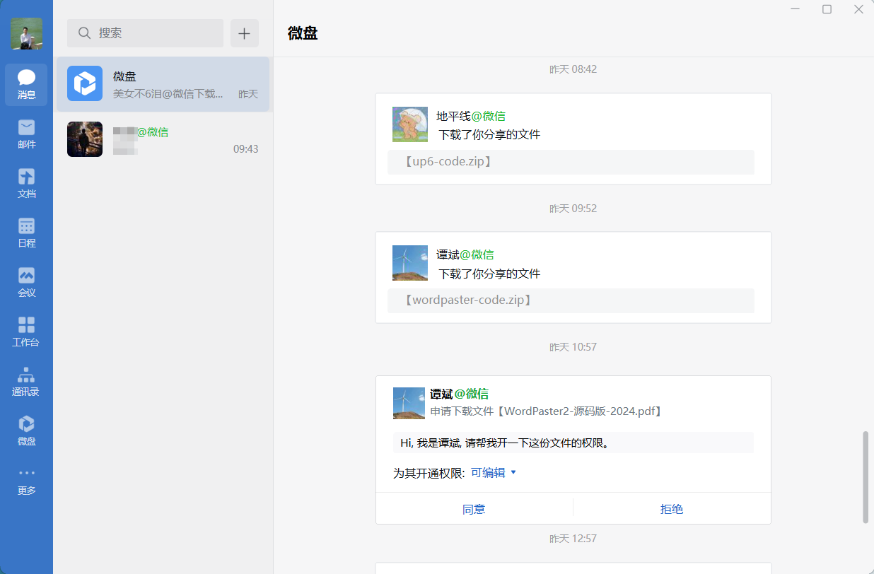Click the 微盘 chat title header
The height and width of the screenshot is (574, 874).
[303, 33]
